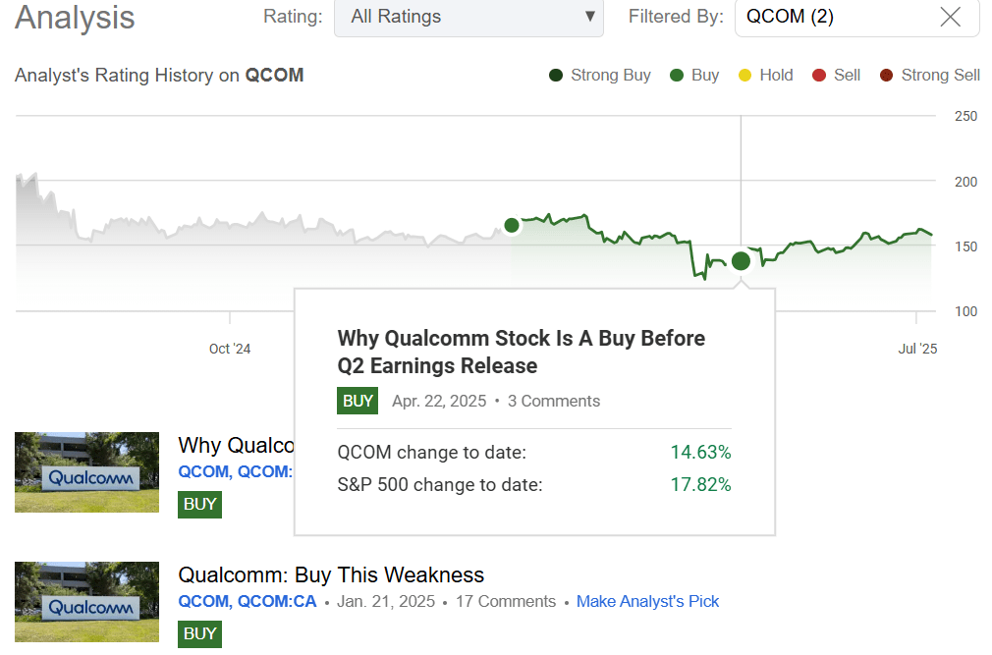The width and height of the screenshot is (992, 655).
Task: Open the Analysis section heading
Action: point(74,18)
